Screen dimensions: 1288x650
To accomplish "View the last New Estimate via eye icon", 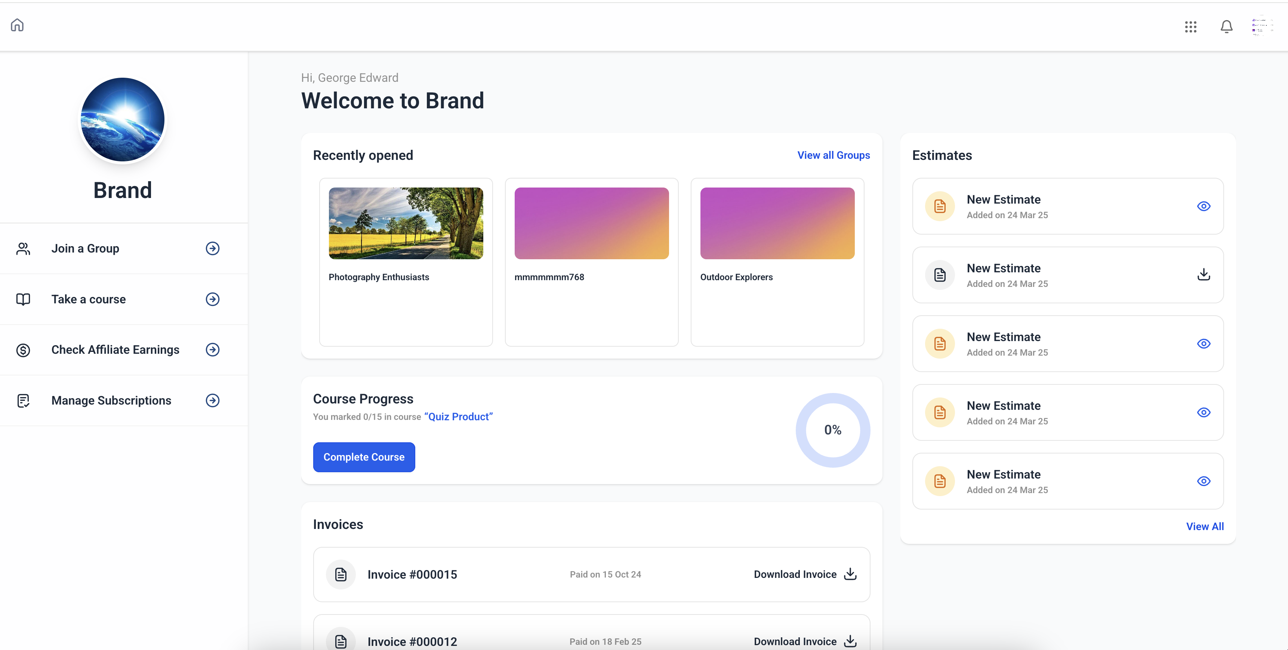I will tap(1204, 481).
